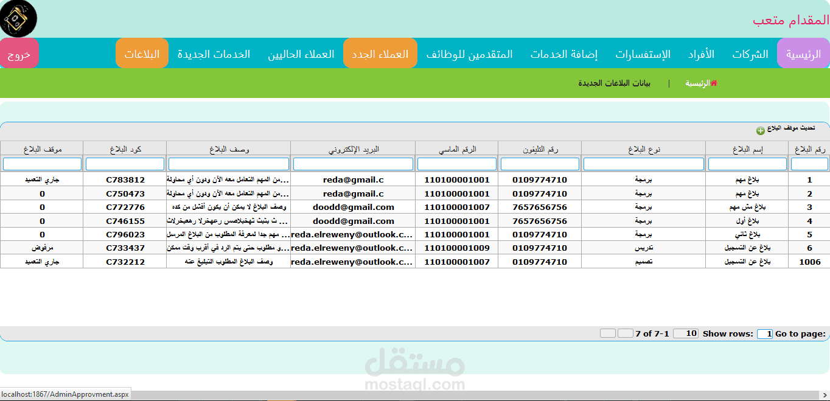Click جاري التعميد status in row 1
The width and height of the screenshot is (830, 401).
click(42, 180)
